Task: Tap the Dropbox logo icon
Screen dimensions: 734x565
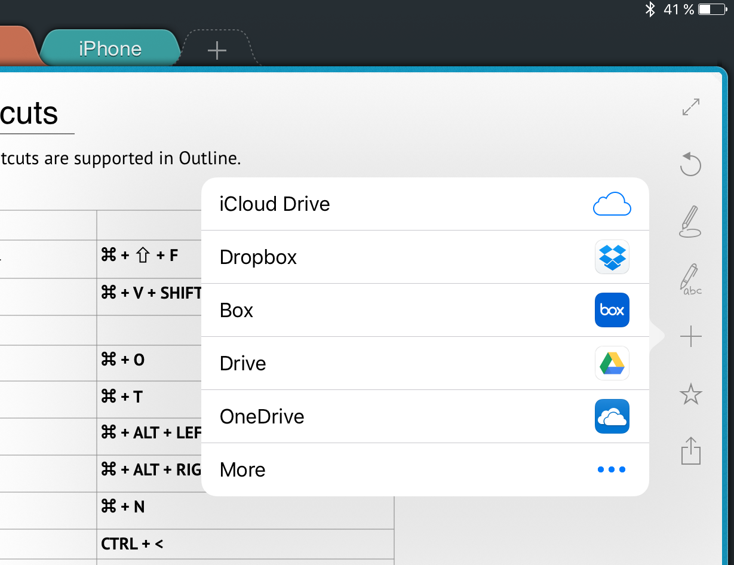Action: (612, 257)
